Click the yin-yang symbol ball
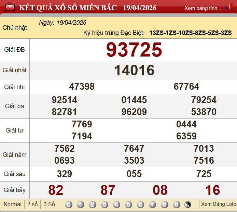This screenshot has width=237, height=212. tap(188, 204)
